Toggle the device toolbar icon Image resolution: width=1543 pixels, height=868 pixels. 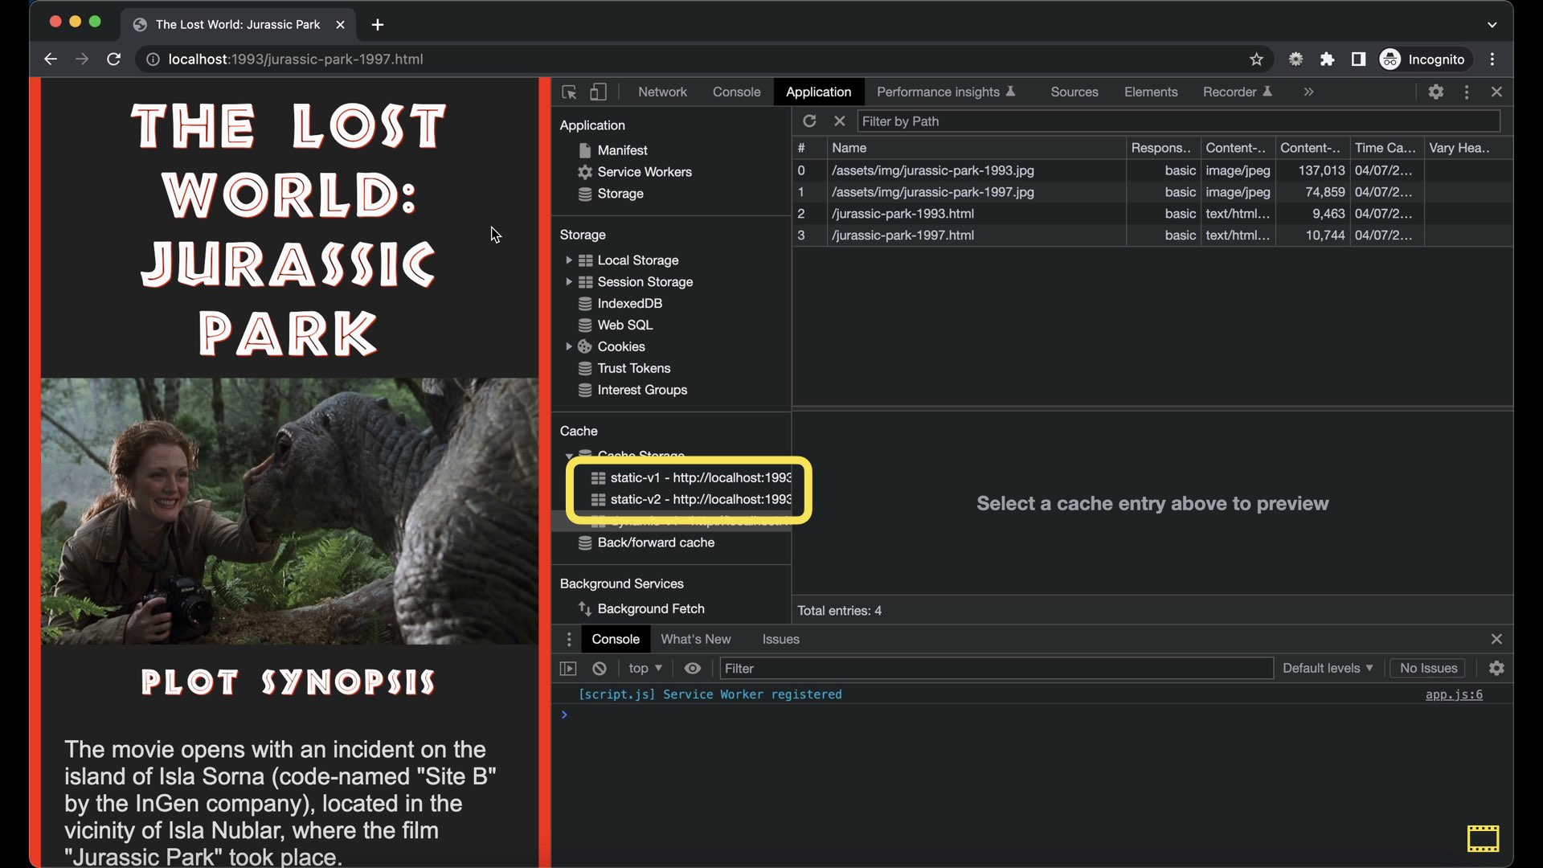click(x=598, y=92)
